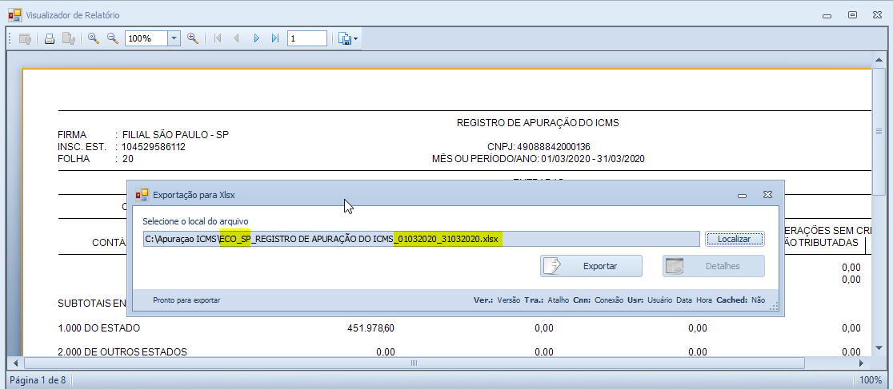Open the 100% zoom level dropdown
Screen dimensions: 893x389
point(174,38)
